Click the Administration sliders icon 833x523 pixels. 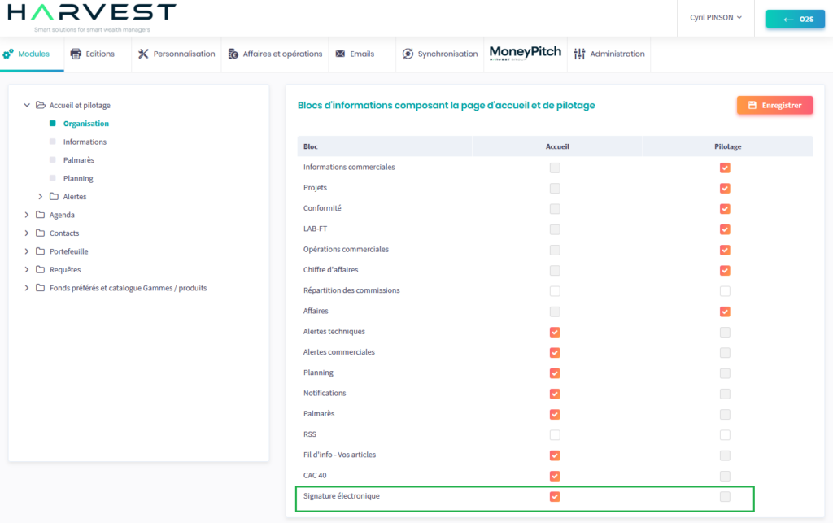click(x=579, y=54)
